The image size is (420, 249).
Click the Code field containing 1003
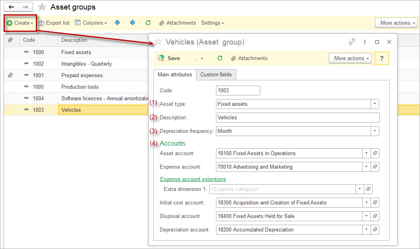(238, 90)
